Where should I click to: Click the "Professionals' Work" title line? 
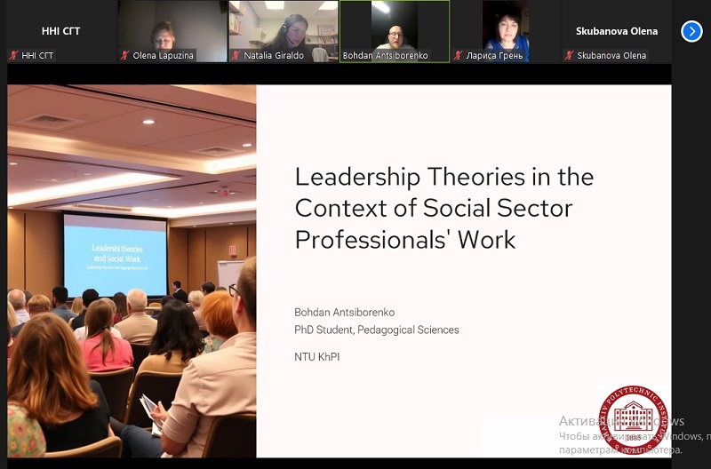point(405,240)
